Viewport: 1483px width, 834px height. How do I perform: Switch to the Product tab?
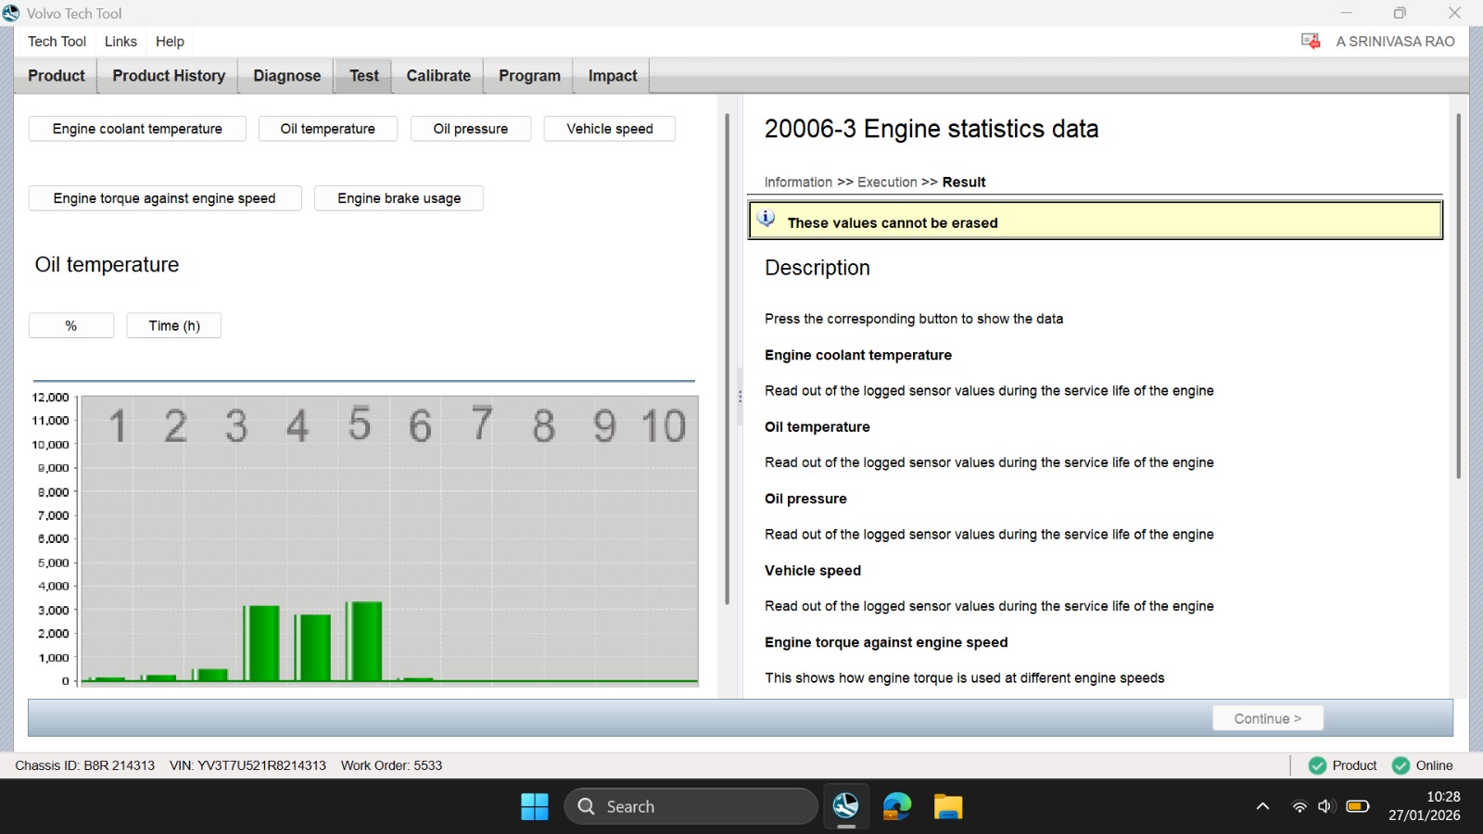[56, 76]
